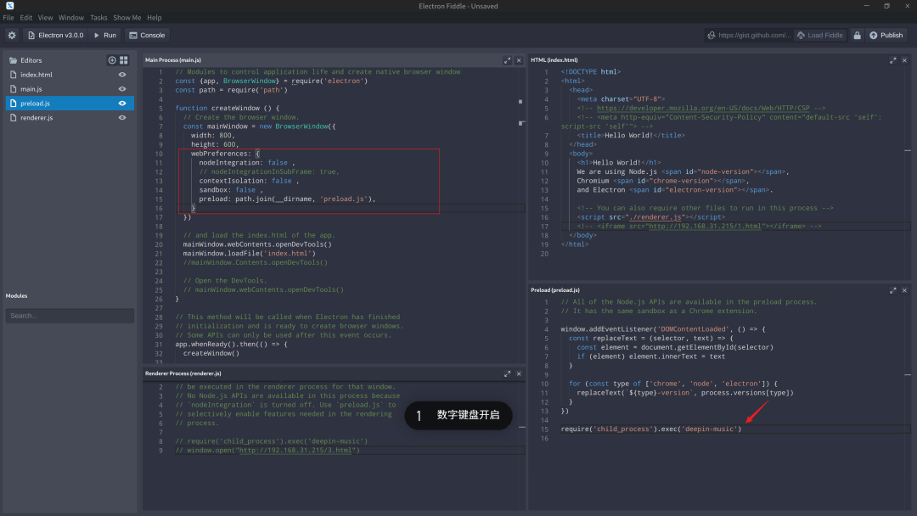Select main.js in the Editors list
The height and width of the screenshot is (516, 917).
[70, 89]
